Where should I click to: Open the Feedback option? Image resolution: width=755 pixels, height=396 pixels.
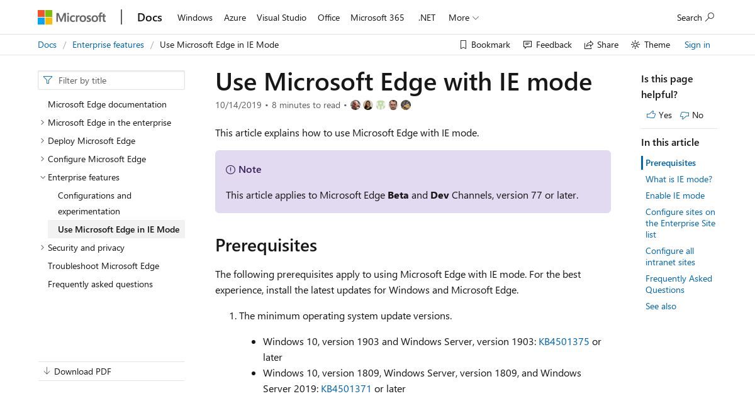pyautogui.click(x=547, y=45)
